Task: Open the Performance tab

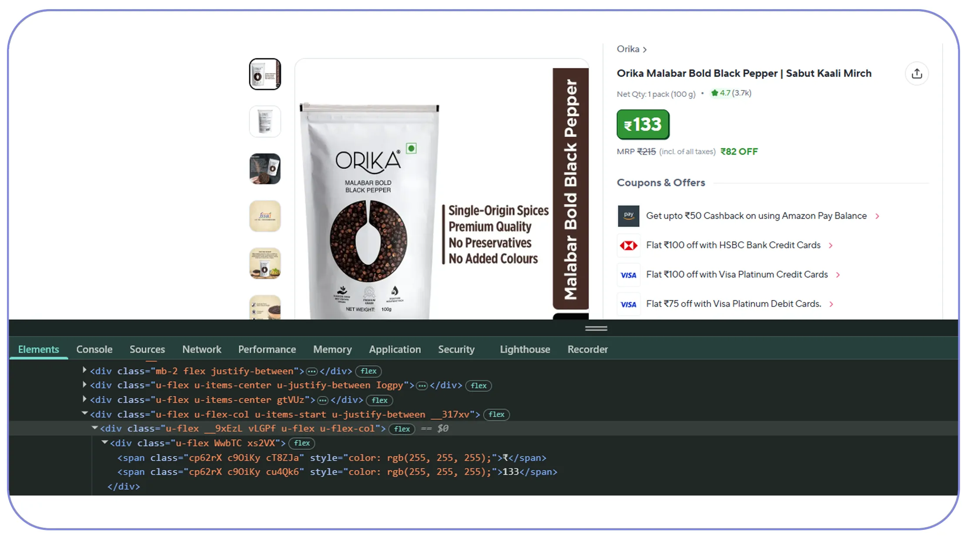Action: pyautogui.click(x=267, y=349)
